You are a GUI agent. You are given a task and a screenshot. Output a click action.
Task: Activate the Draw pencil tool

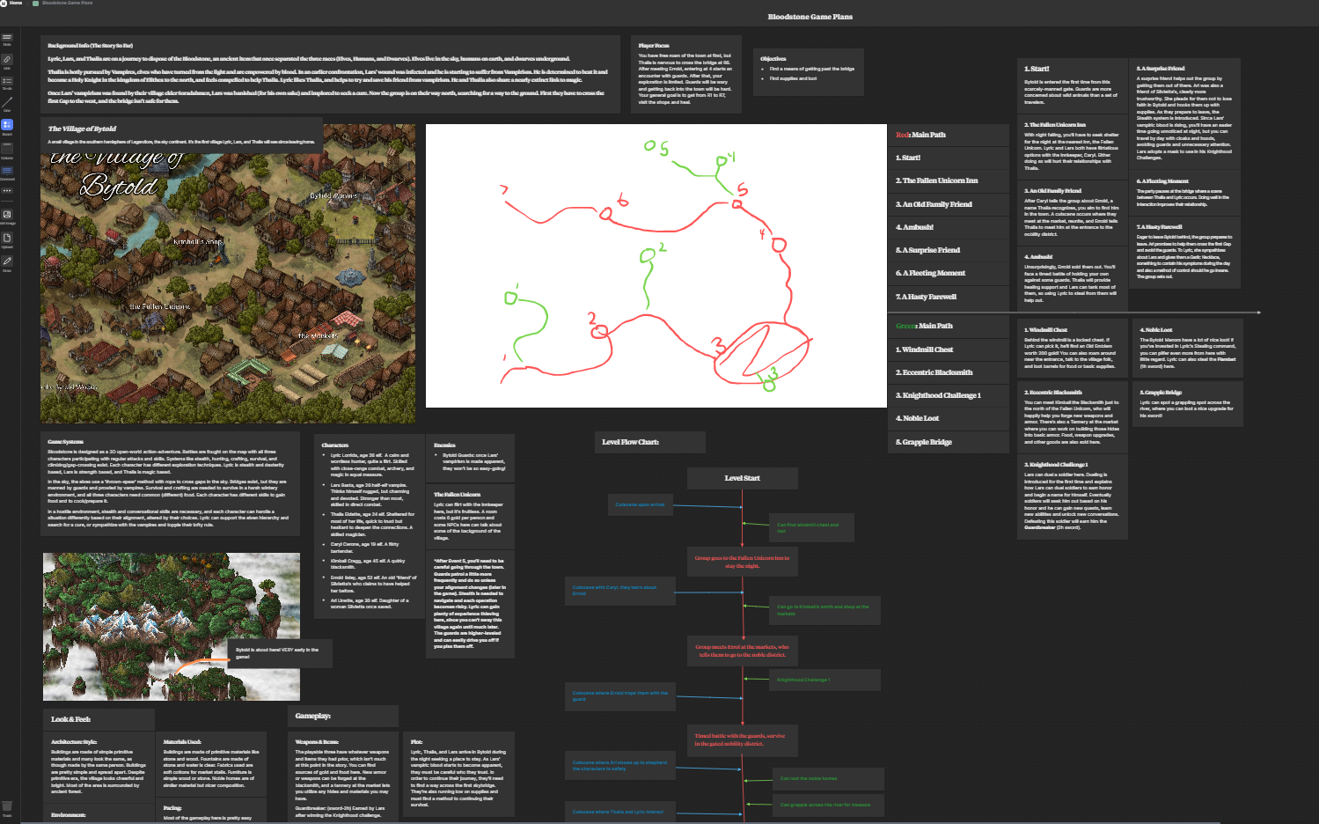click(x=7, y=261)
